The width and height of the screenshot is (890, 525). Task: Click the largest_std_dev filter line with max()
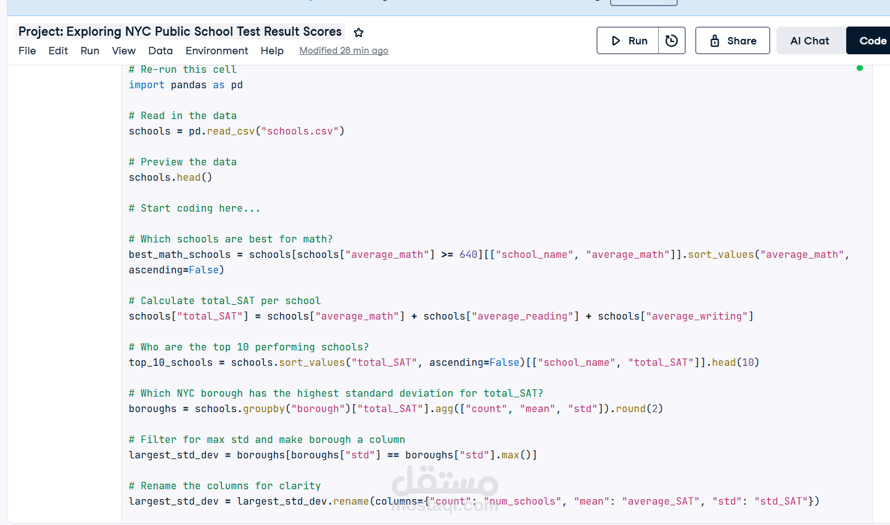click(x=333, y=455)
